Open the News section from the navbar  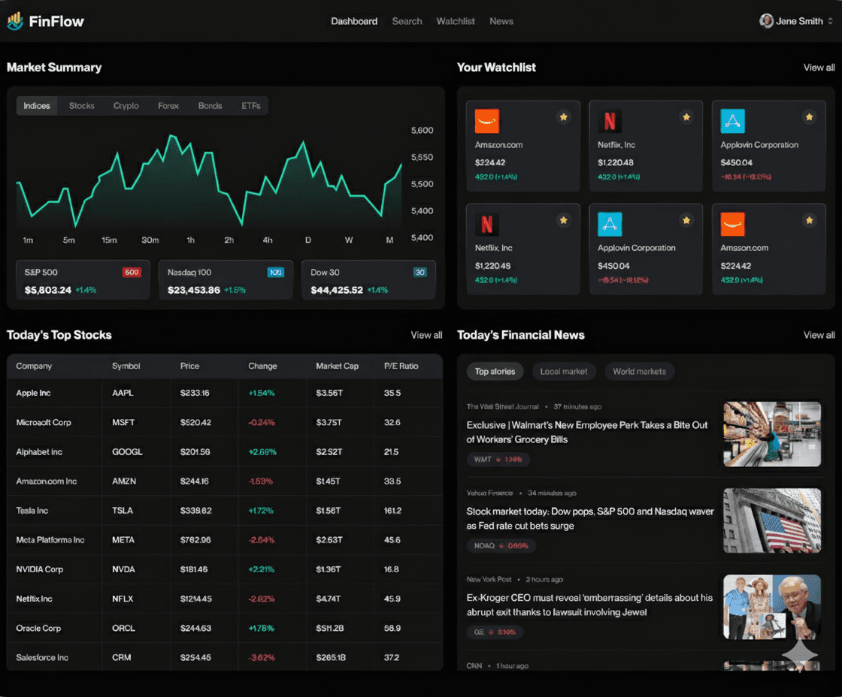[501, 21]
